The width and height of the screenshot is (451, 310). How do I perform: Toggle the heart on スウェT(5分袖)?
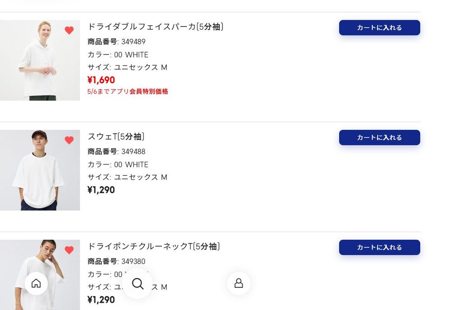69,140
